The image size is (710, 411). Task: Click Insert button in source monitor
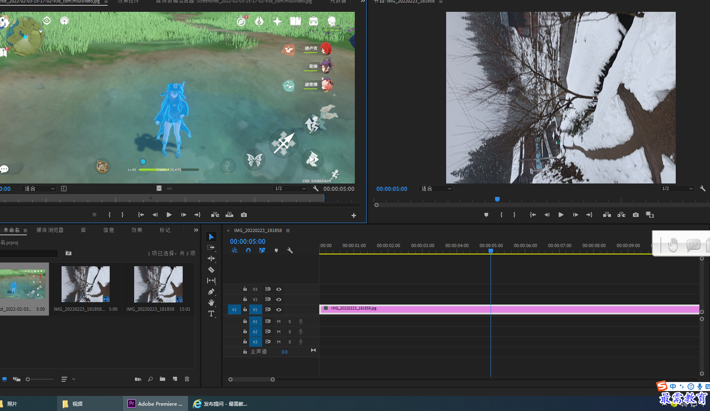click(215, 215)
